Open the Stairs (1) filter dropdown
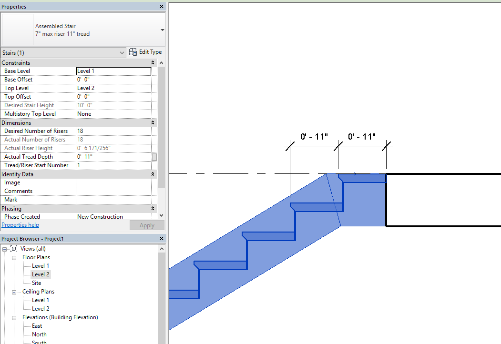Viewport: 501px width, 344px height. click(63, 53)
